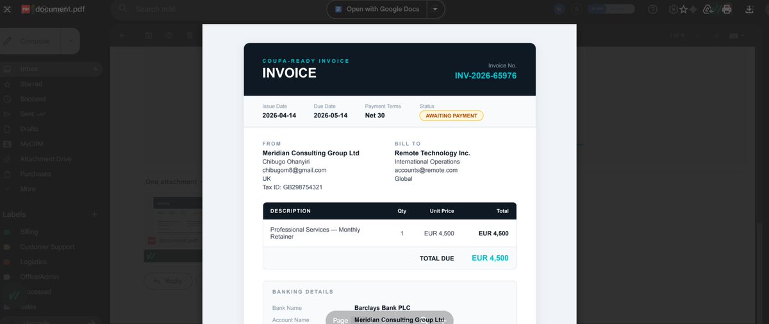Screen dimensions: 769x324
Task: Click the Billing label color dot
Action: tap(7, 232)
